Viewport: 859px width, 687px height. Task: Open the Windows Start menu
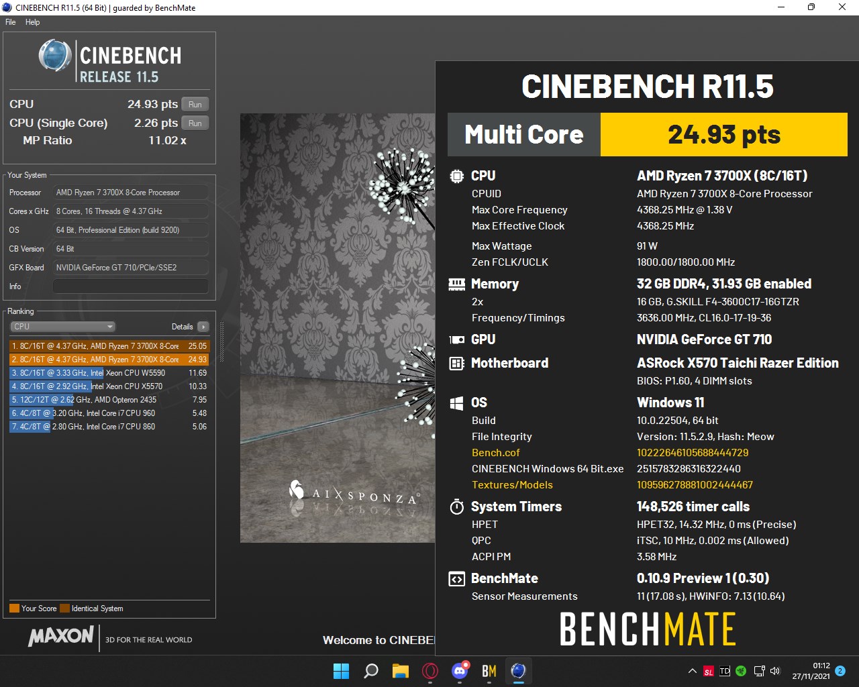point(341,671)
